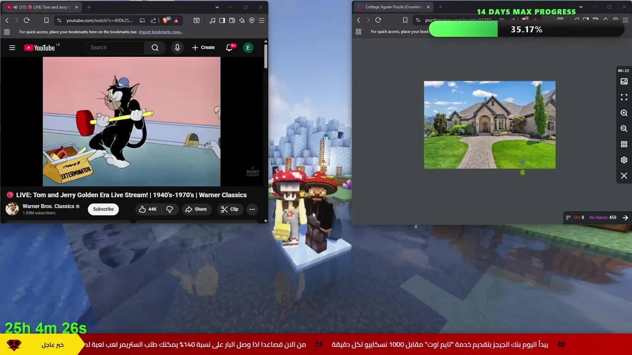Open the YouTube hamburger guide menu
Screen dimensions: 632x355
pyautogui.click(x=12, y=47)
